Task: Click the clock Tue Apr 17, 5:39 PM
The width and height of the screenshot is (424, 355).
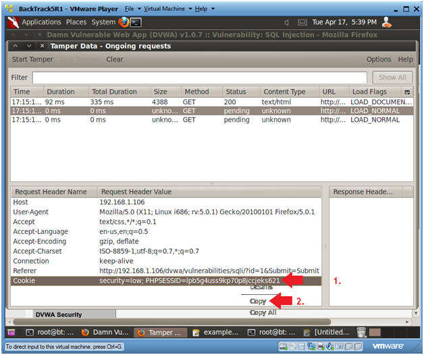Action: tap(344, 22)
